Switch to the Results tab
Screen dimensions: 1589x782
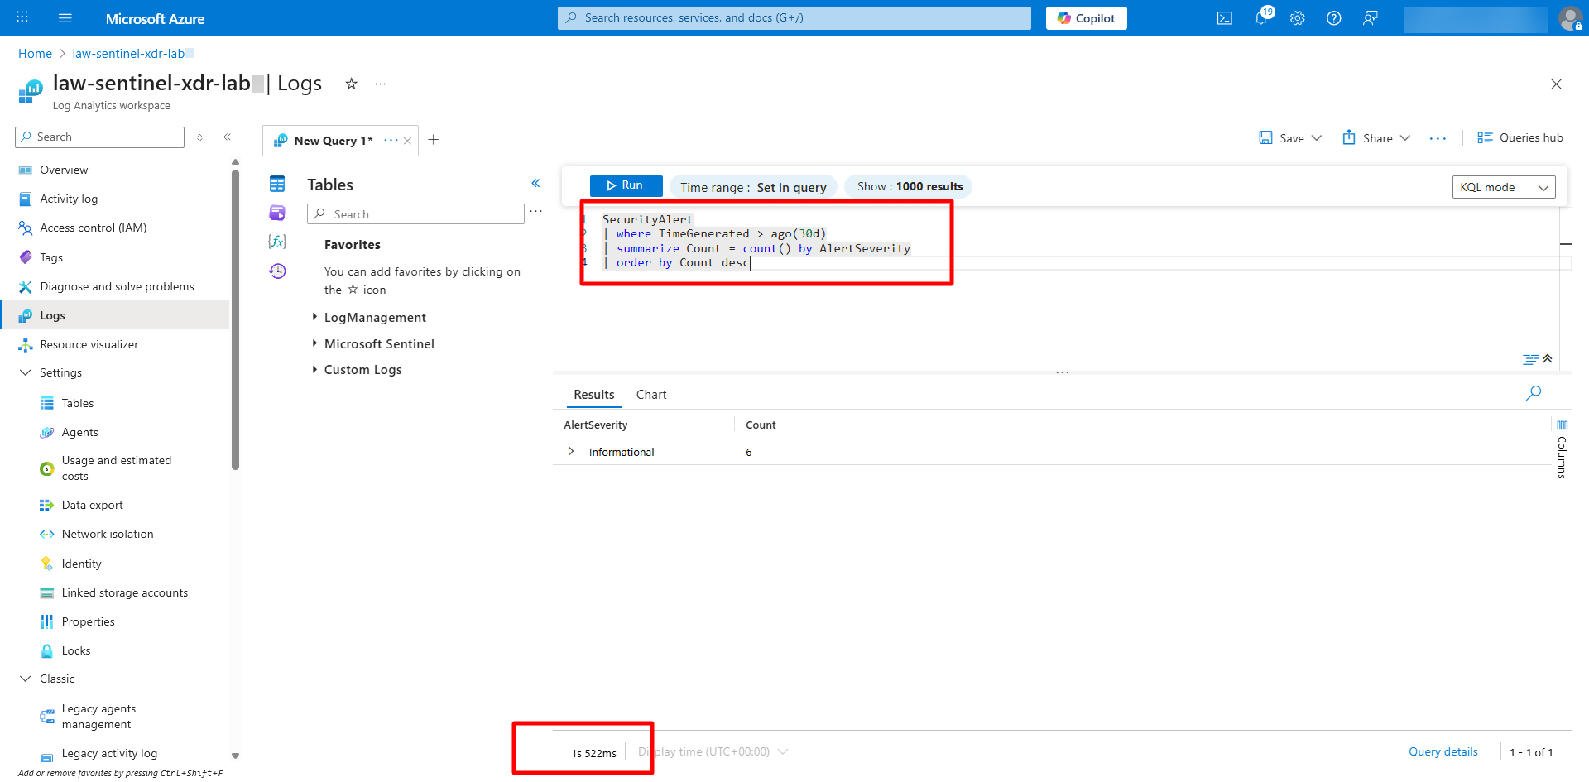594,395
